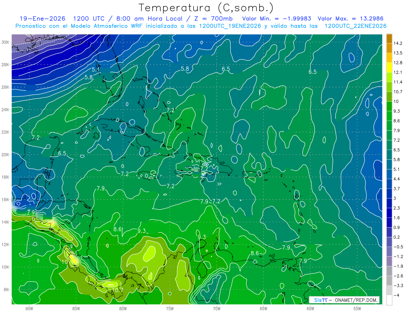
Task: Click the colorbar tick label "-3.3"
Action: (398, 286)
